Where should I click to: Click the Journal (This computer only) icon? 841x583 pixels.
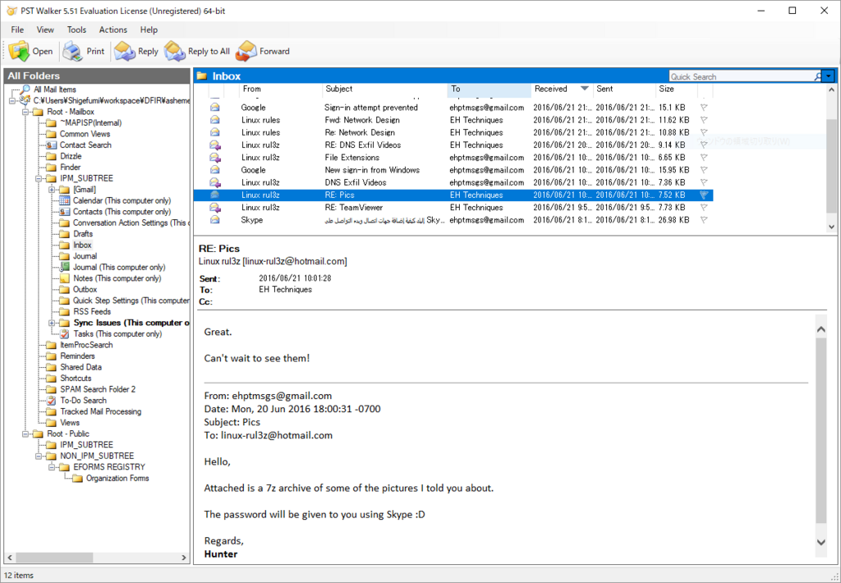click(x=64, y=267)
